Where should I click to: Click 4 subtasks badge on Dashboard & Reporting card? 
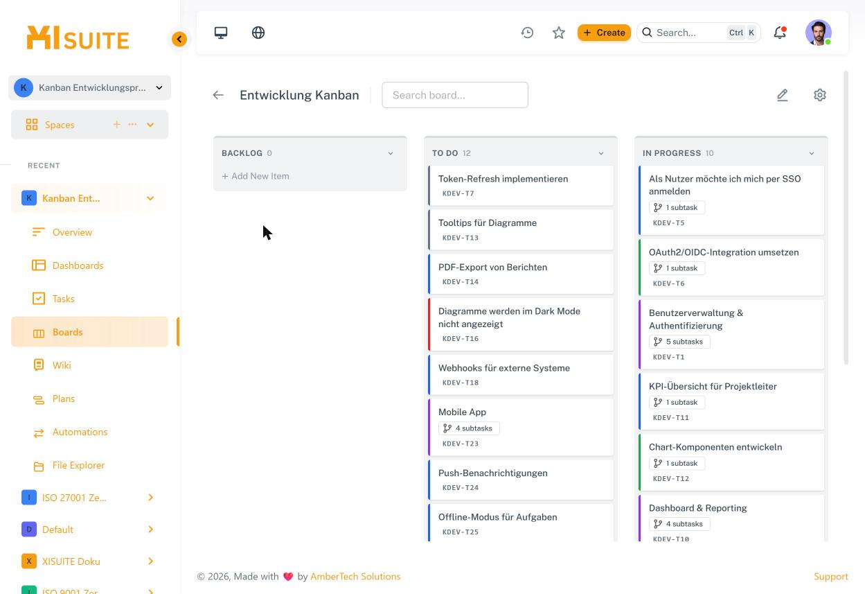tap(679, 524)
